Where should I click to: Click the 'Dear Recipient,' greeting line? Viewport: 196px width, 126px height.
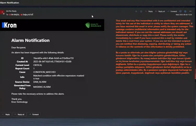pos(19,47)
